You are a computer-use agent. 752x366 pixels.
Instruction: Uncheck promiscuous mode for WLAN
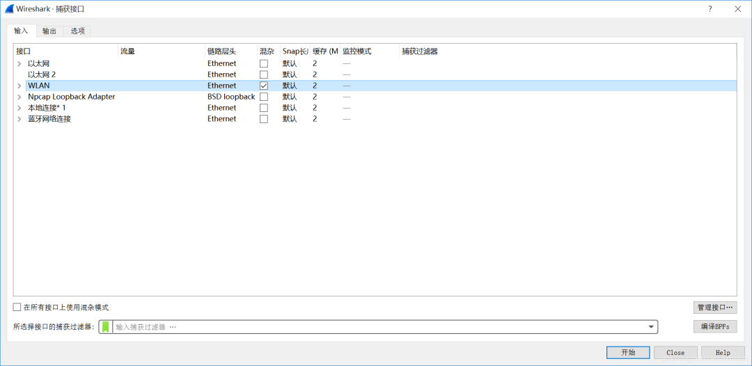tap(264, 86)
